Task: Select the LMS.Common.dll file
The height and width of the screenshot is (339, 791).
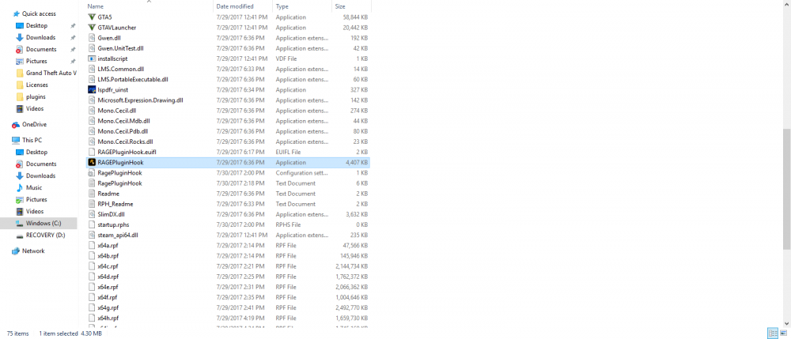Action: [x=120, y=69]
